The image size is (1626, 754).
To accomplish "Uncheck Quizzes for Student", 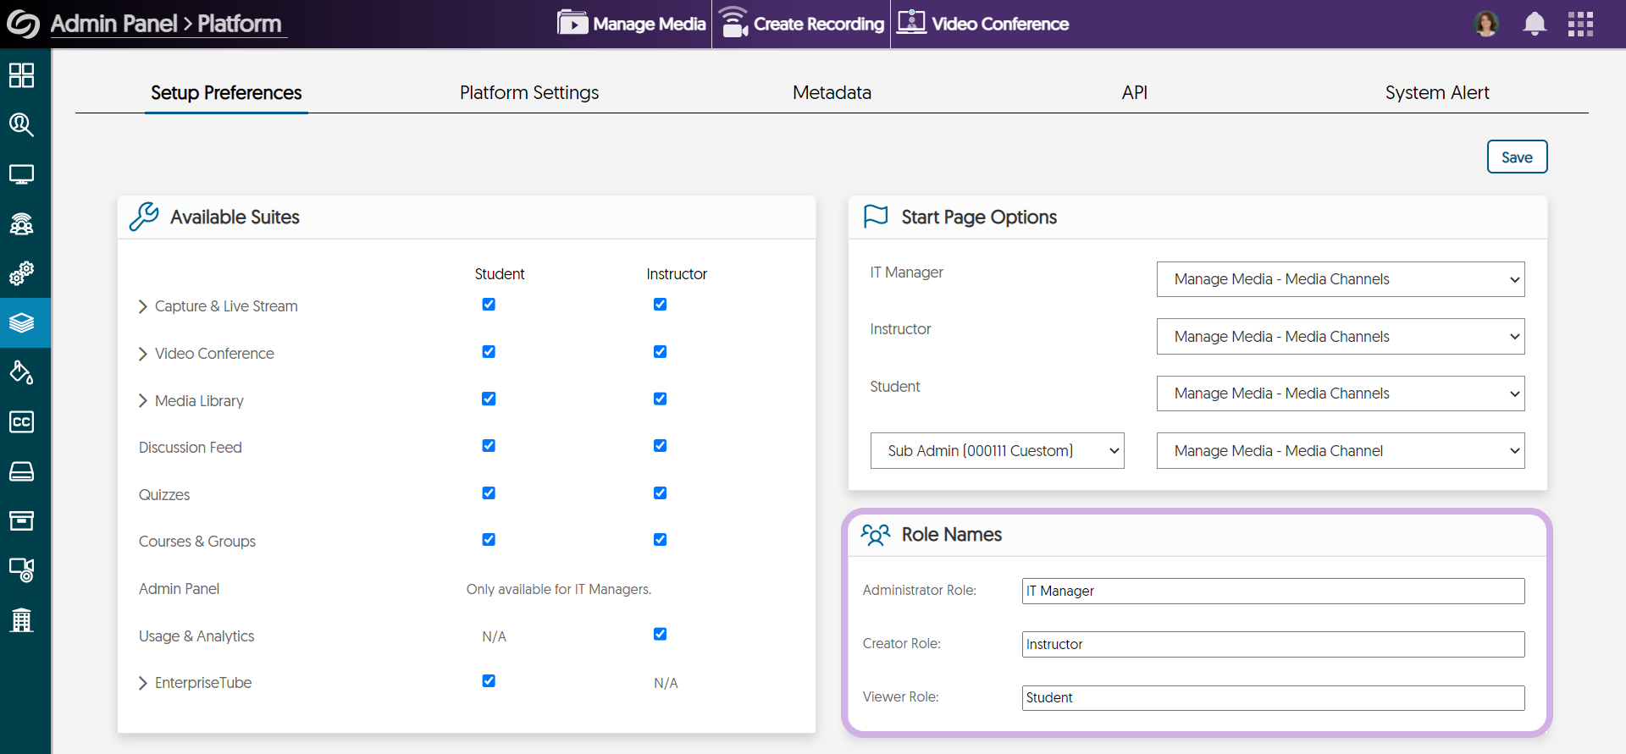I will pyautogui.click(x=489, y=493).
